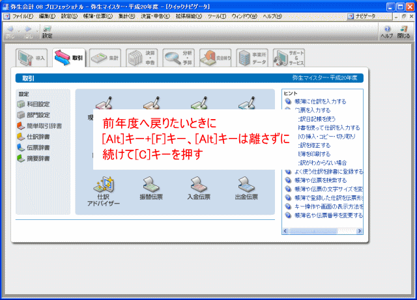Open the 科目設定 settings item
Screen dimensions: 417x300
(x=33, y=104)
